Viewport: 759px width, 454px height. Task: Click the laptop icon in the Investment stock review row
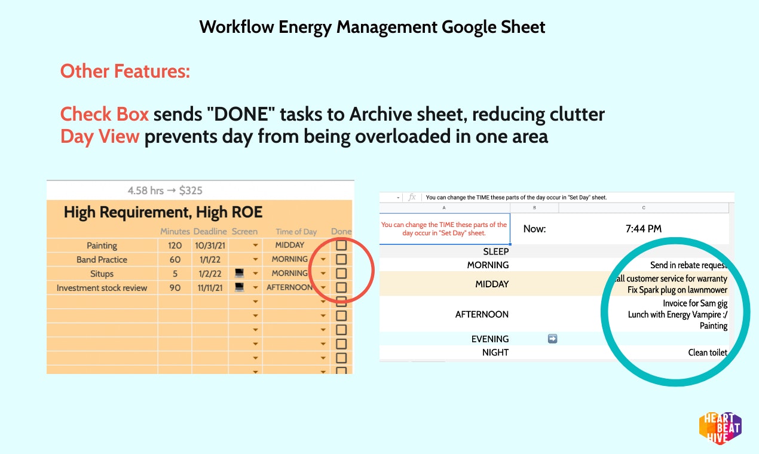click(x=239, y=287)
